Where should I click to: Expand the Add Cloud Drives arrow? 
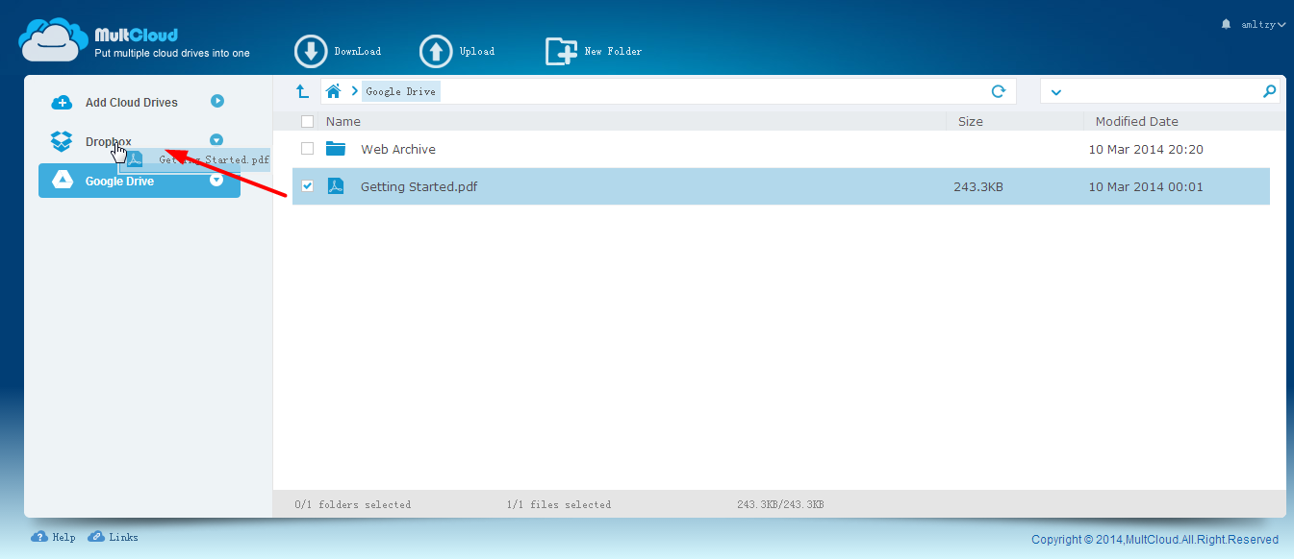[x=217, y=100]
